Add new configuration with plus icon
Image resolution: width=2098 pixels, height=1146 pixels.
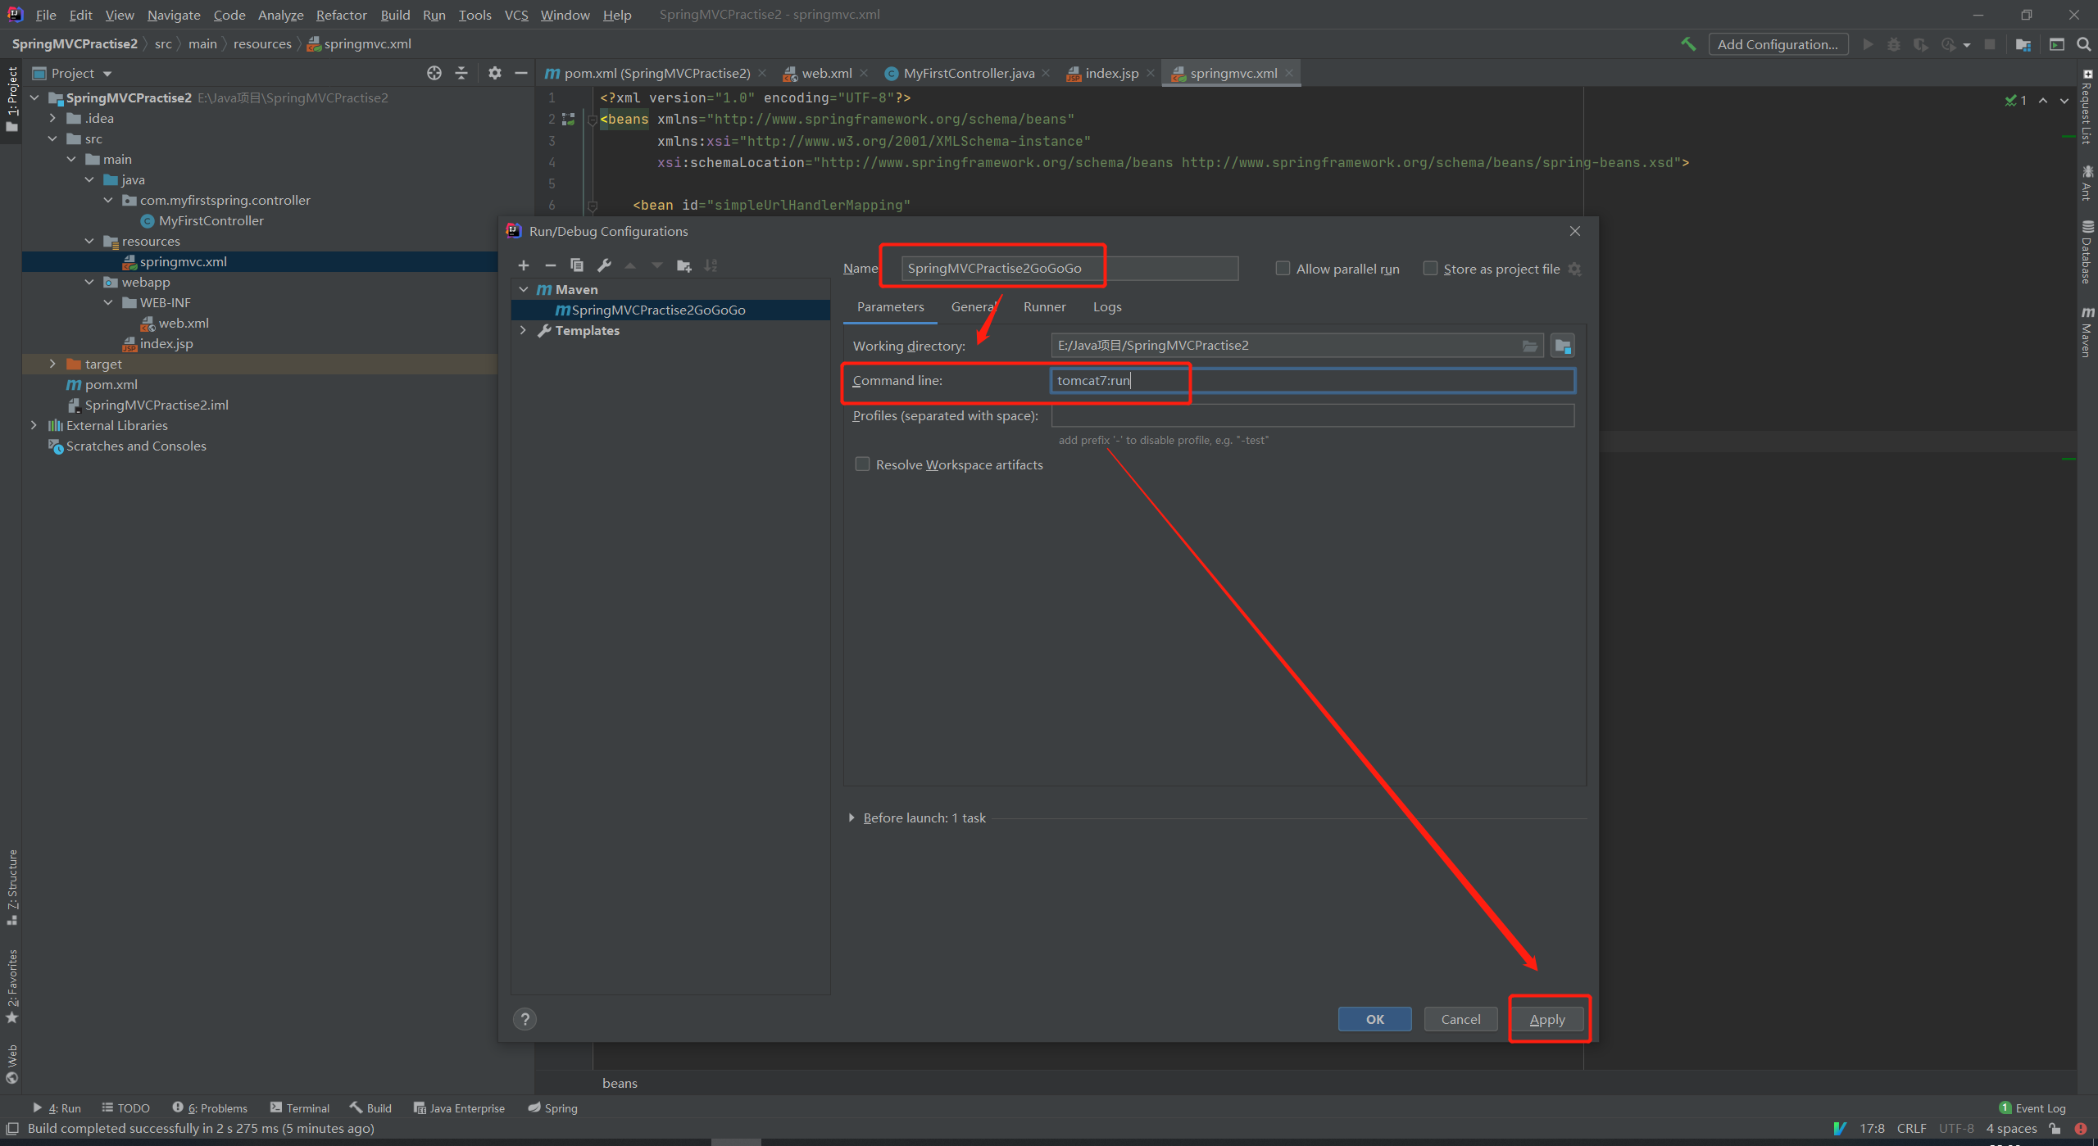(524, 265)
